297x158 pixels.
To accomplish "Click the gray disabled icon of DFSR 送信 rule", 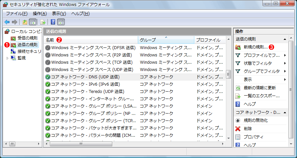I will point(48,48).
